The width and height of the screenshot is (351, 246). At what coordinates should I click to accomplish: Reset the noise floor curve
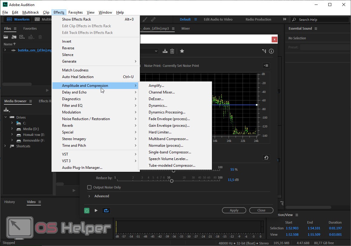(x=266, y=158)
